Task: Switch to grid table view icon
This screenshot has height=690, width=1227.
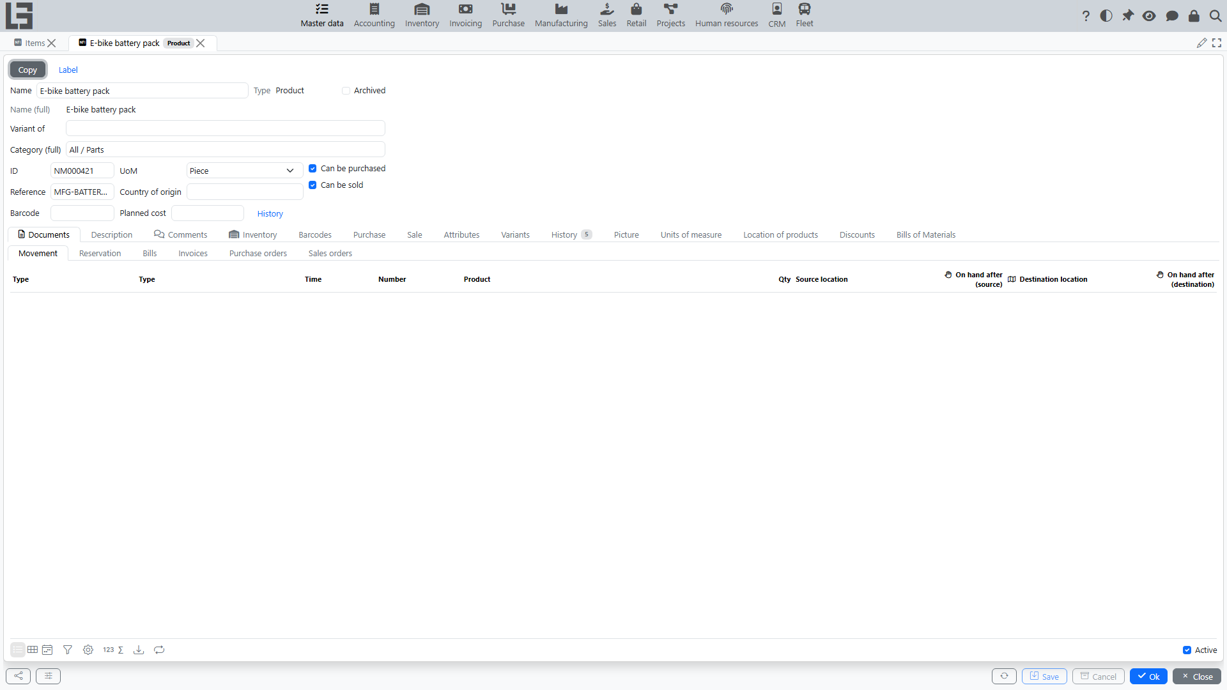Action: (x=33, y=650)
